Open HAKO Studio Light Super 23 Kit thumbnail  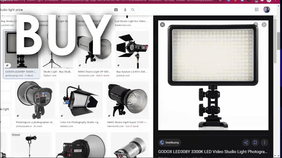point(128,100)
